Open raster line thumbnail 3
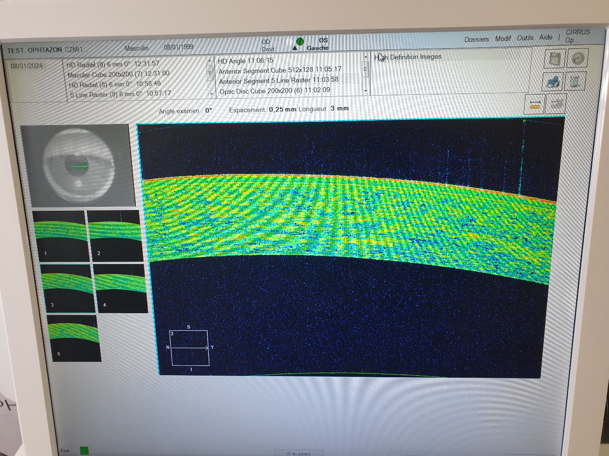The width and height of the screenshot is (609, 456). pyautogui.click(x=67, y=288)
